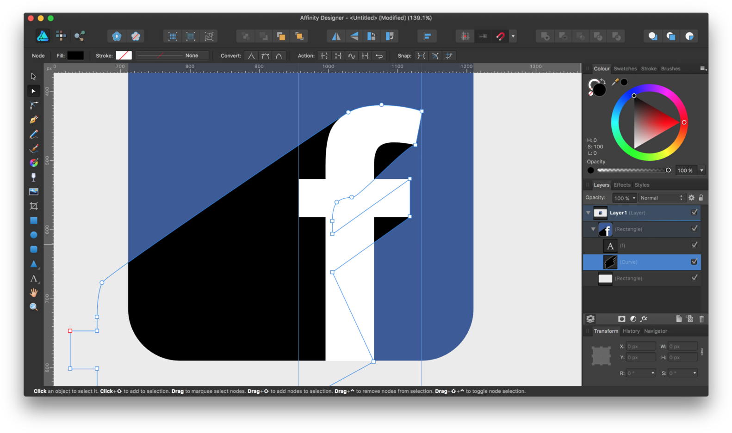The width and height of the screenshot is (732, 433).
Task: Flip selection vertically
Action: click(x=354, y=36)
